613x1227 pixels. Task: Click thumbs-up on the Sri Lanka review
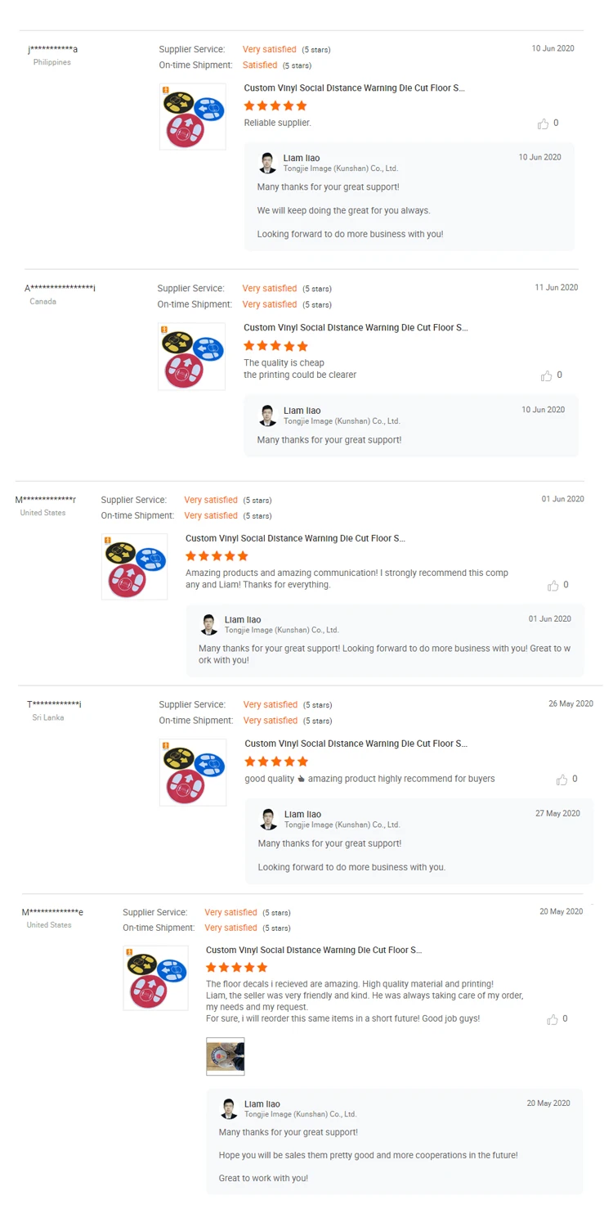(562, 780)
